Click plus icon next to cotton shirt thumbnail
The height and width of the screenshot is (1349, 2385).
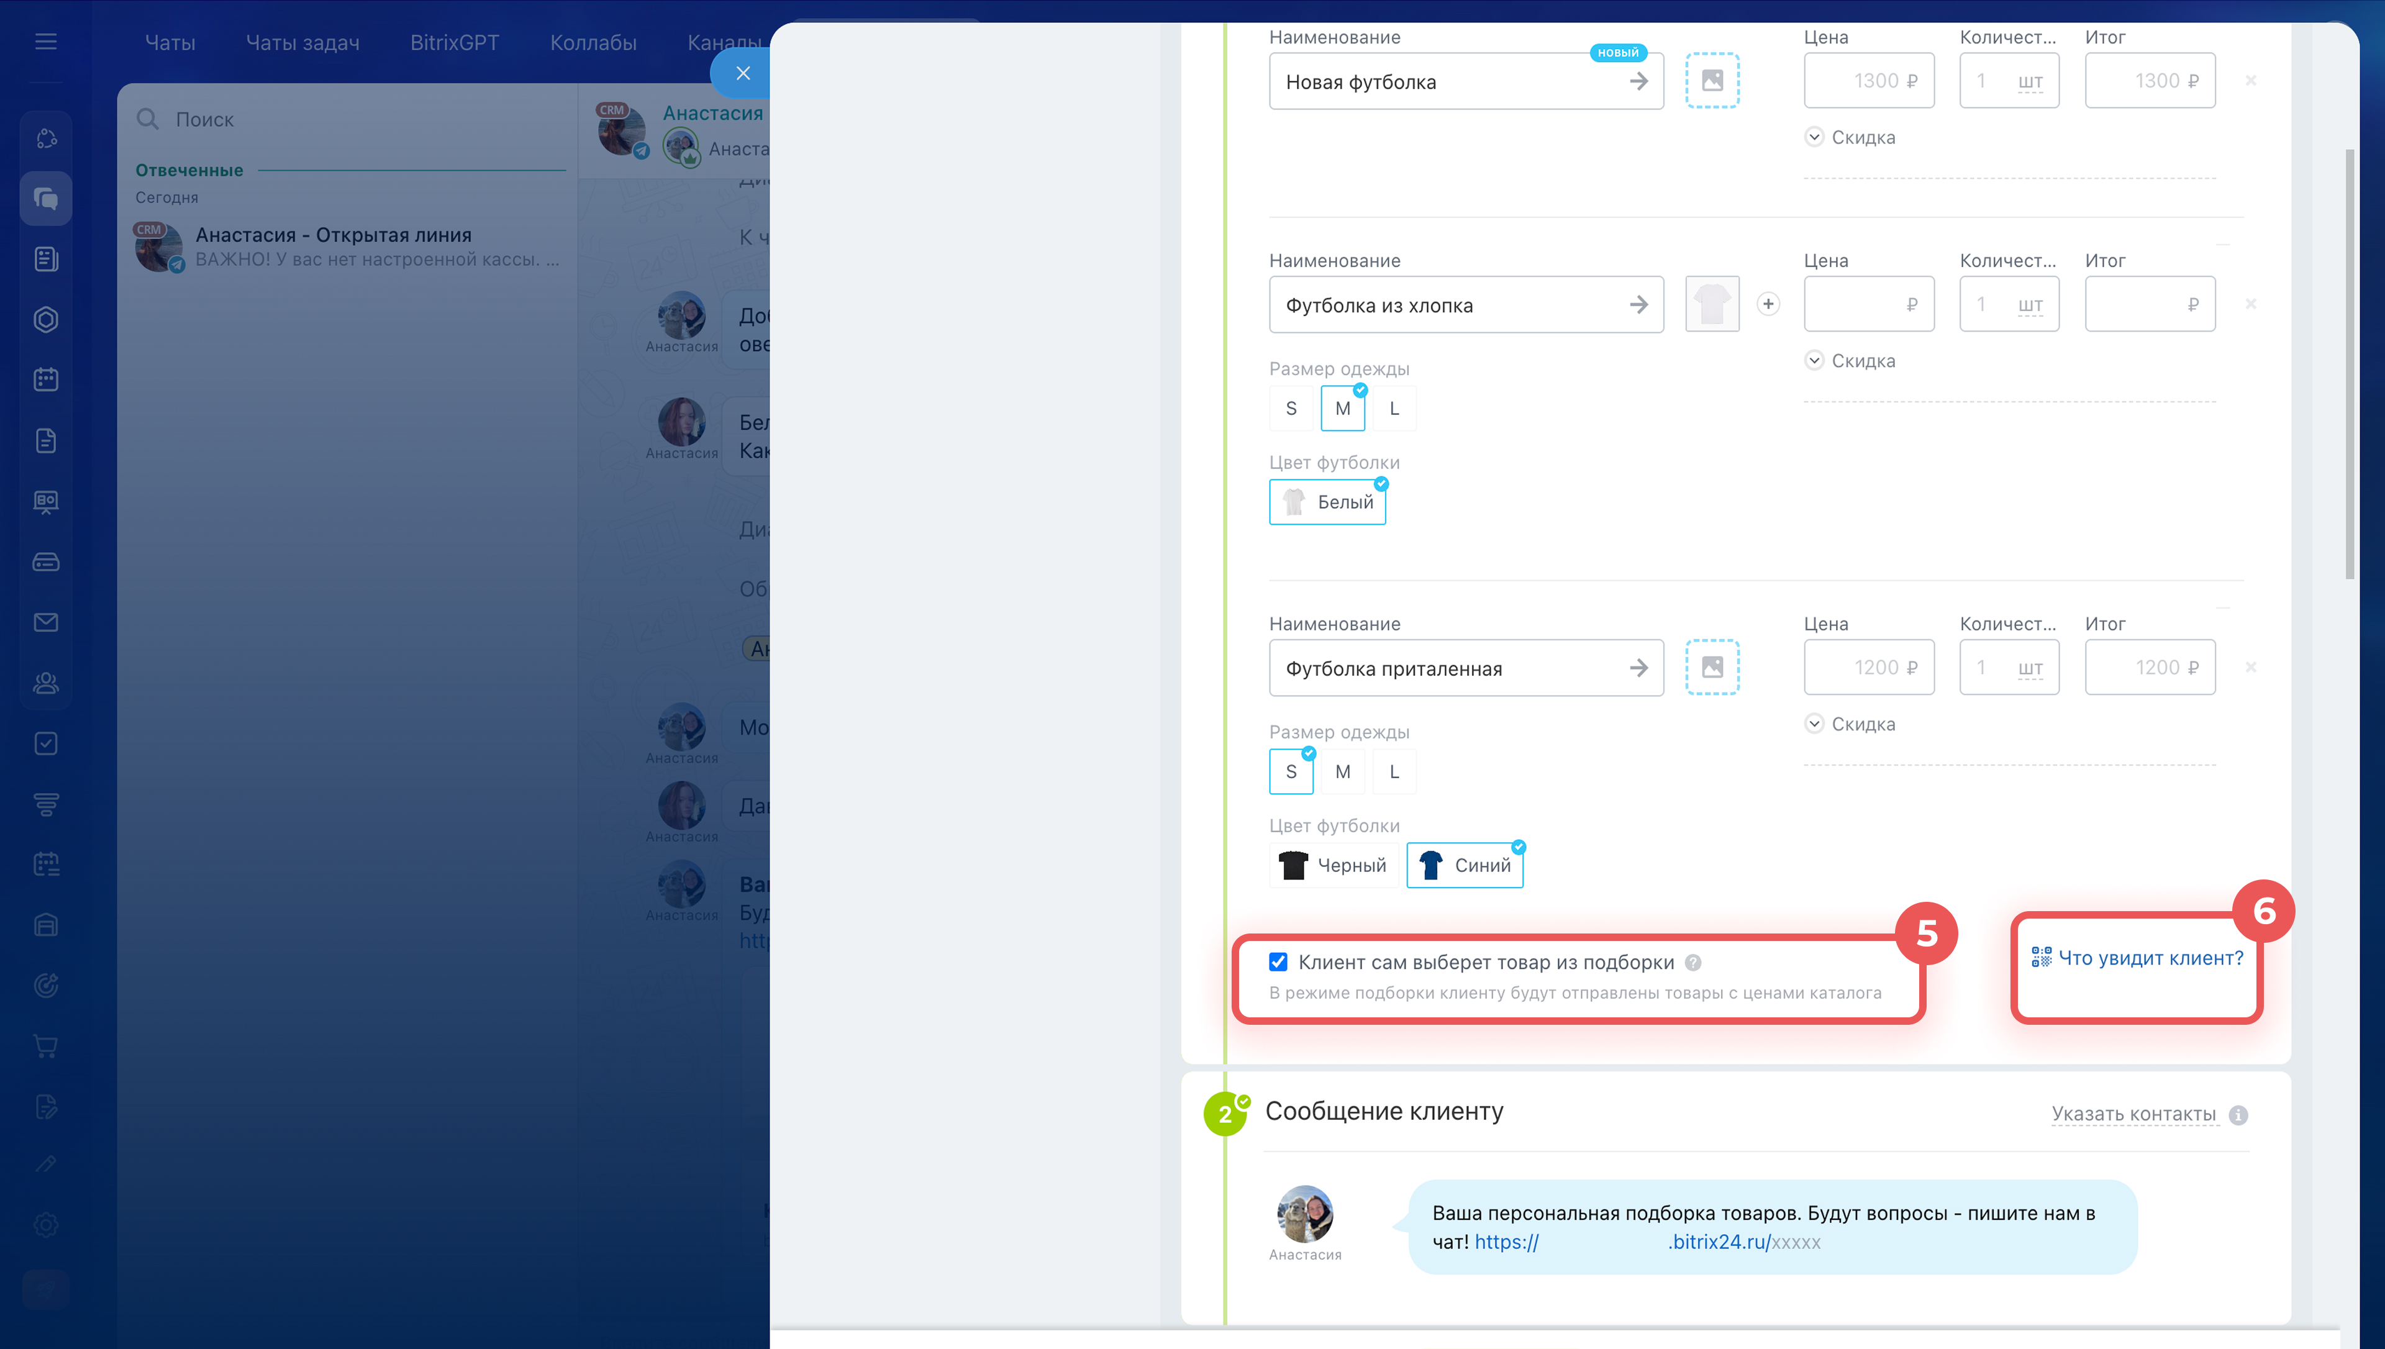point(1767,304)
